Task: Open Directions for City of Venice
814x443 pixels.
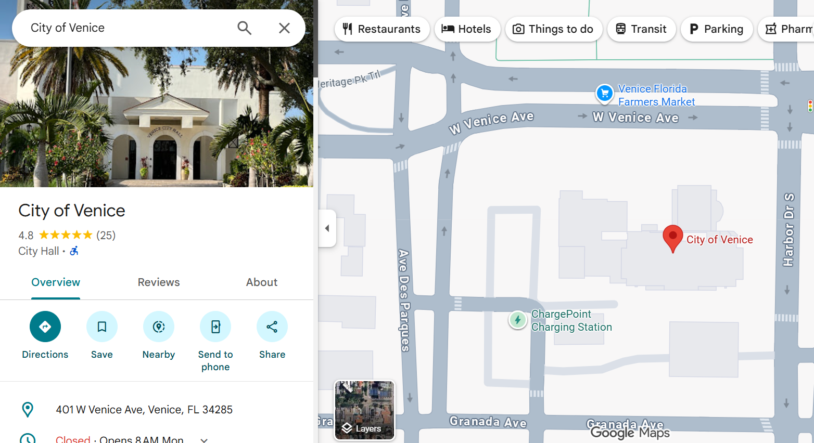Action: coord(45,335)
